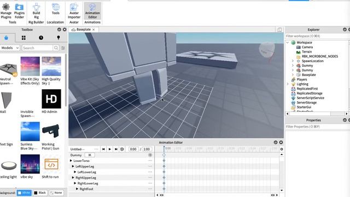Expand the LeftLowerLeg track

[75, 172]
